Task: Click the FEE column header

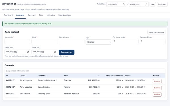Action: [x=98, y=75]
